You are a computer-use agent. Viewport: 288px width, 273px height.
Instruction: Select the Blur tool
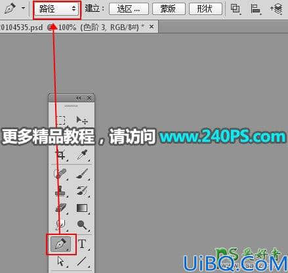(x=60, y=224)
